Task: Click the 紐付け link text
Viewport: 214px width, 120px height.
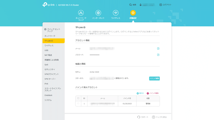Action: pyautogui.click(x=142, y=93)
